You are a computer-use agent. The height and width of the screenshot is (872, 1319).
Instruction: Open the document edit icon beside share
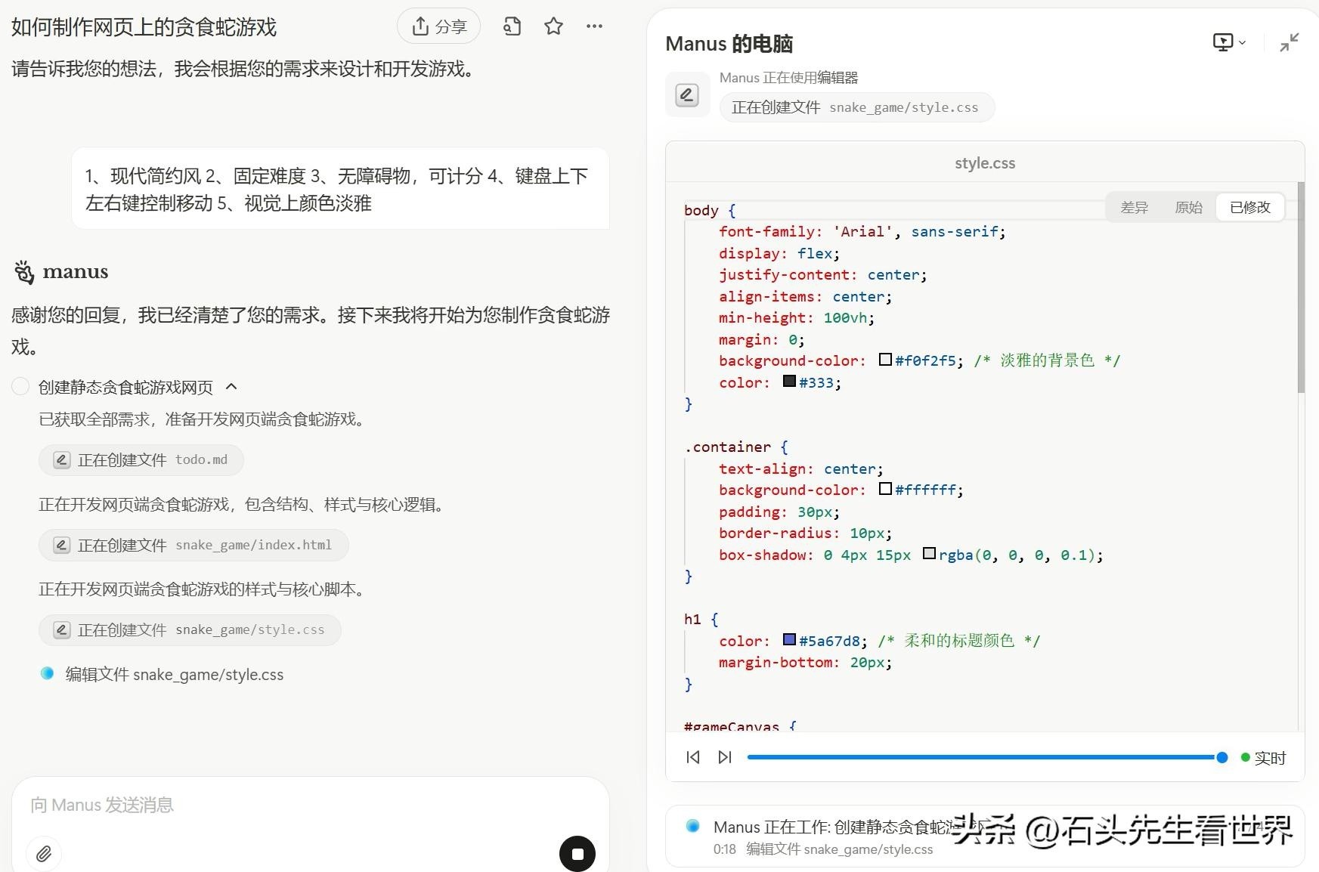[512, 26]
